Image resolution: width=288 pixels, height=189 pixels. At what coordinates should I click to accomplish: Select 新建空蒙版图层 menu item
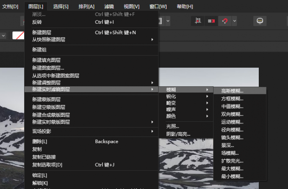tap(91, 107)
